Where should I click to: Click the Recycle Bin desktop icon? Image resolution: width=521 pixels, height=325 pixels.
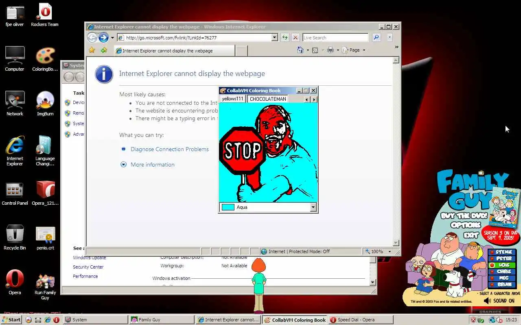15,238
